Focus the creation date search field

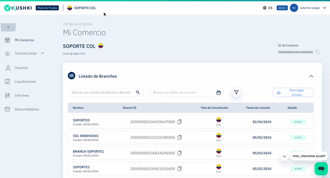187,92
